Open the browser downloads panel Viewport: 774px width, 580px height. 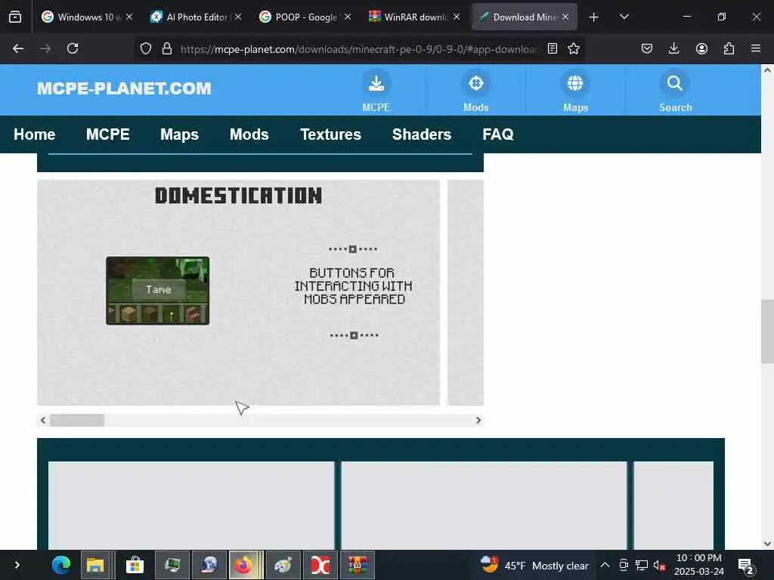(x=673, y=48)
